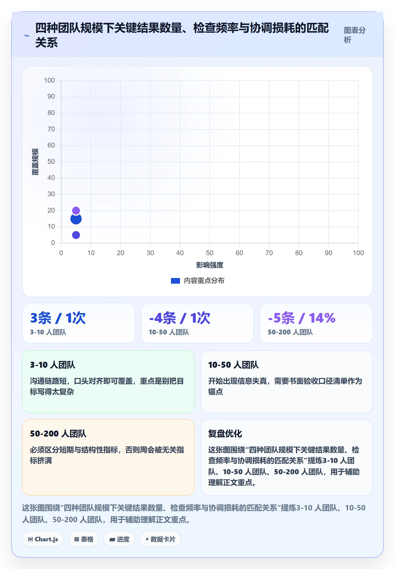
Task: Click the blue legend color box
Action: pyautogui.click(x=175, y=281)
